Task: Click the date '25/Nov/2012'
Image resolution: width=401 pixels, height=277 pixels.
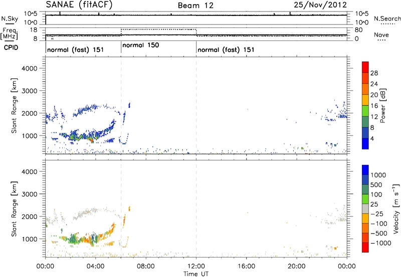Action: [320, 5]
